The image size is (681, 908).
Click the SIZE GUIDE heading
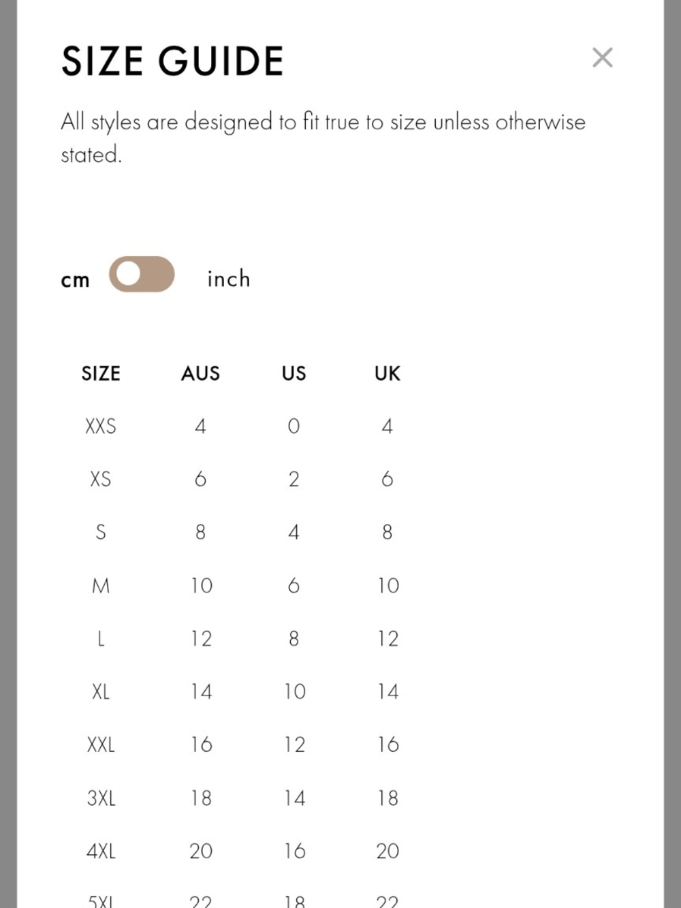[x=172, y=61]
